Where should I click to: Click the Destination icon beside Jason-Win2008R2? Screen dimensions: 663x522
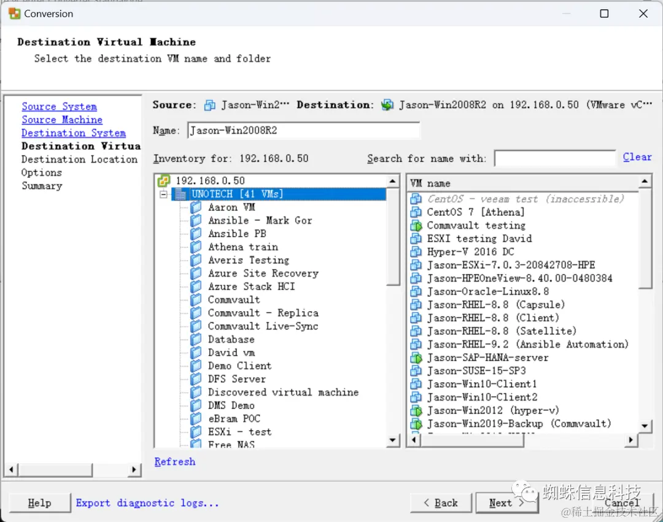point(387,105)
